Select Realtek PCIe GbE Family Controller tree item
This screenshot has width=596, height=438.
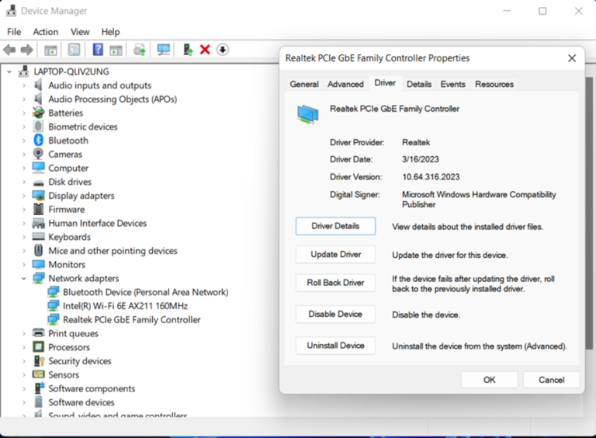131,320
